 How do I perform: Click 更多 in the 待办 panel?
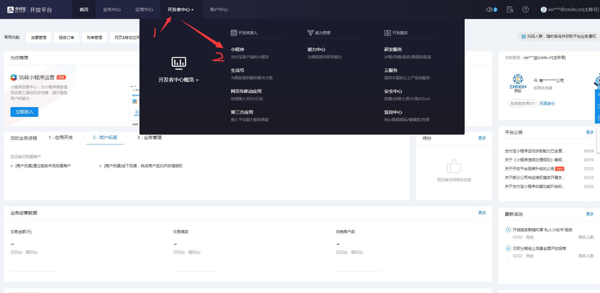(482, 138)
